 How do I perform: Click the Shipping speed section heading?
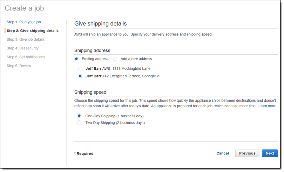coord(90,92)
